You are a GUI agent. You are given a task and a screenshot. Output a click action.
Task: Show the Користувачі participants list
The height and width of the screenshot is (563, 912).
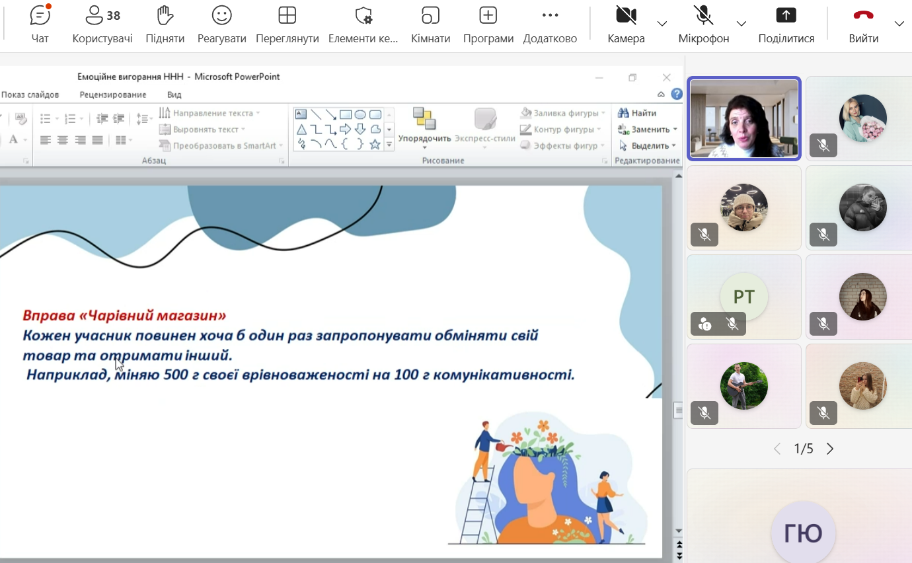pos(102,24)
